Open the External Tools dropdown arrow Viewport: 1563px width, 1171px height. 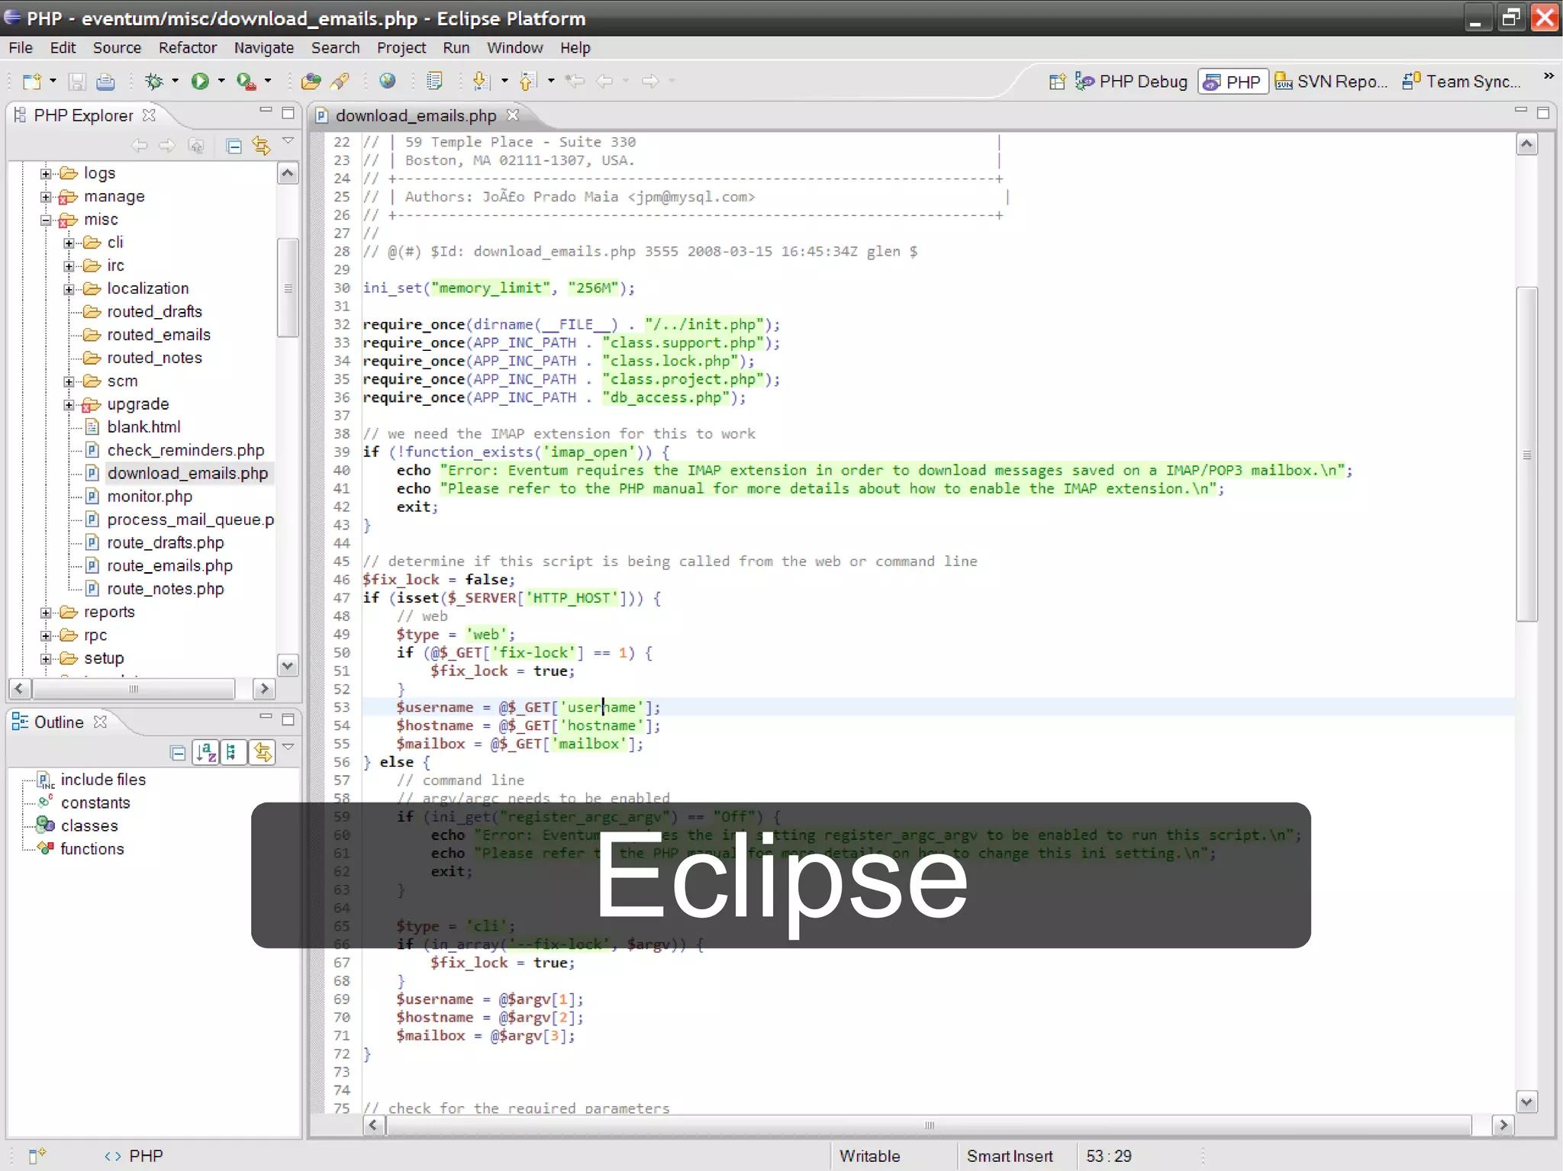(268, 81)
